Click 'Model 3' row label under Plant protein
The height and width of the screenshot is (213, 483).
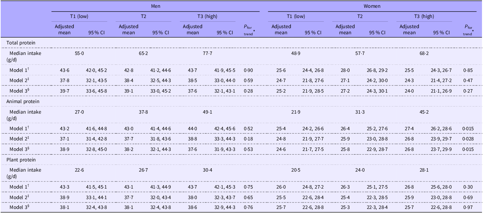(20, 207)
